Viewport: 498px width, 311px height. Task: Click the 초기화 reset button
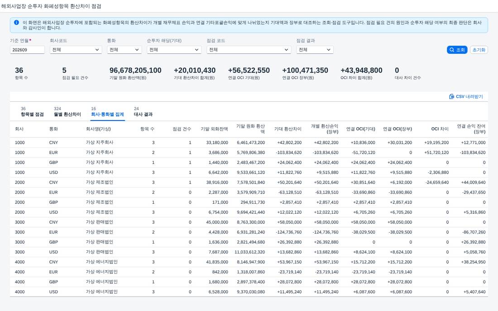pos(479,50)
